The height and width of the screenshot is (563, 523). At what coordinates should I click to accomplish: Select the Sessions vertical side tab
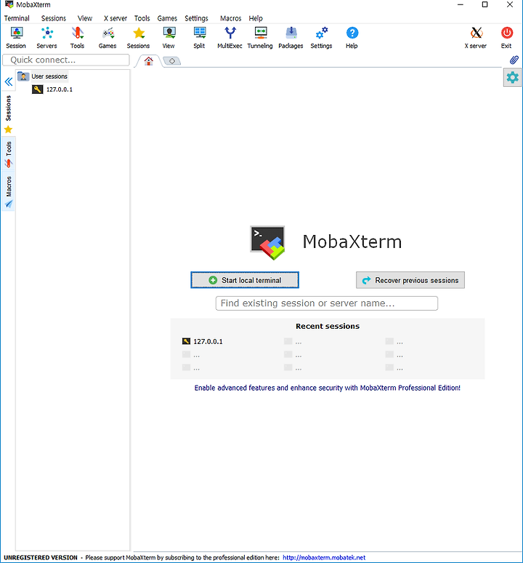coord(8,114)
